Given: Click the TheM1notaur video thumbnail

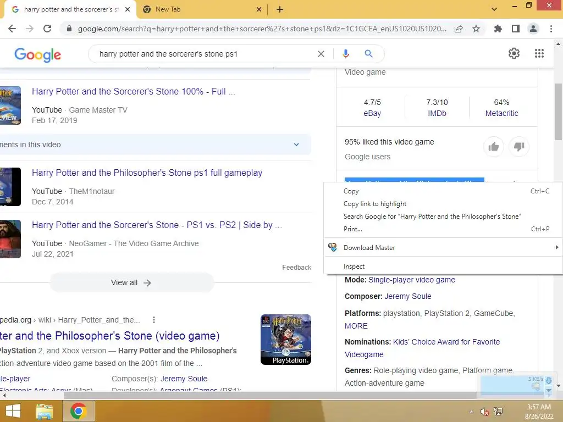Looking at the screenshot, I should [x=10, y=187].
